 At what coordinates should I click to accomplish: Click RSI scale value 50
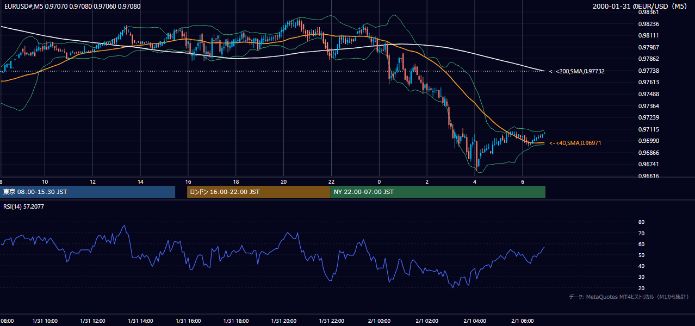[x=641, y=255]
